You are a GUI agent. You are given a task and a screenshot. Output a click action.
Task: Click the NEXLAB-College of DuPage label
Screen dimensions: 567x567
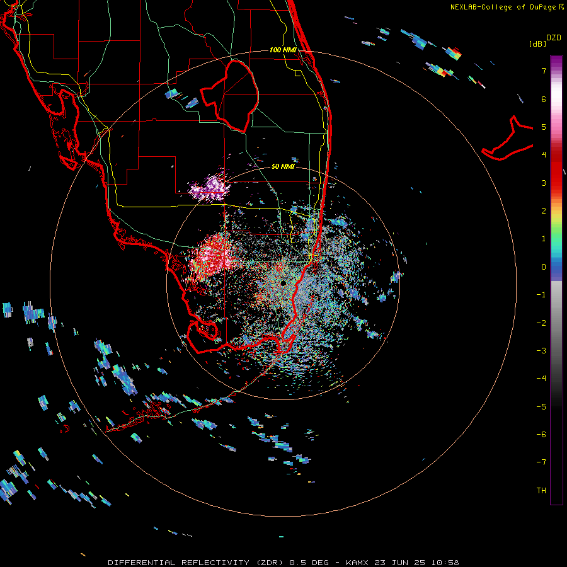tap(507, 7)
